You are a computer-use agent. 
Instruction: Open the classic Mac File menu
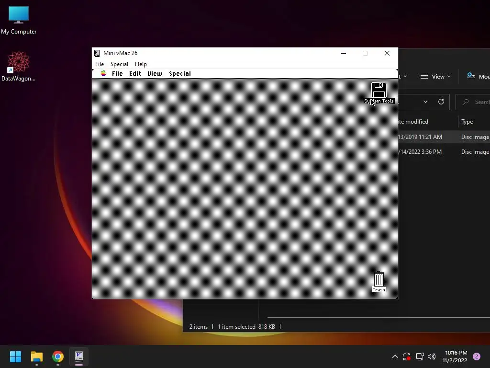[118, 73]
